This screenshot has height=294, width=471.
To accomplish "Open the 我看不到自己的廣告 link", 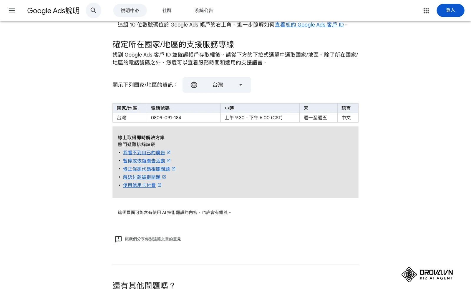I will coord(144,153).
